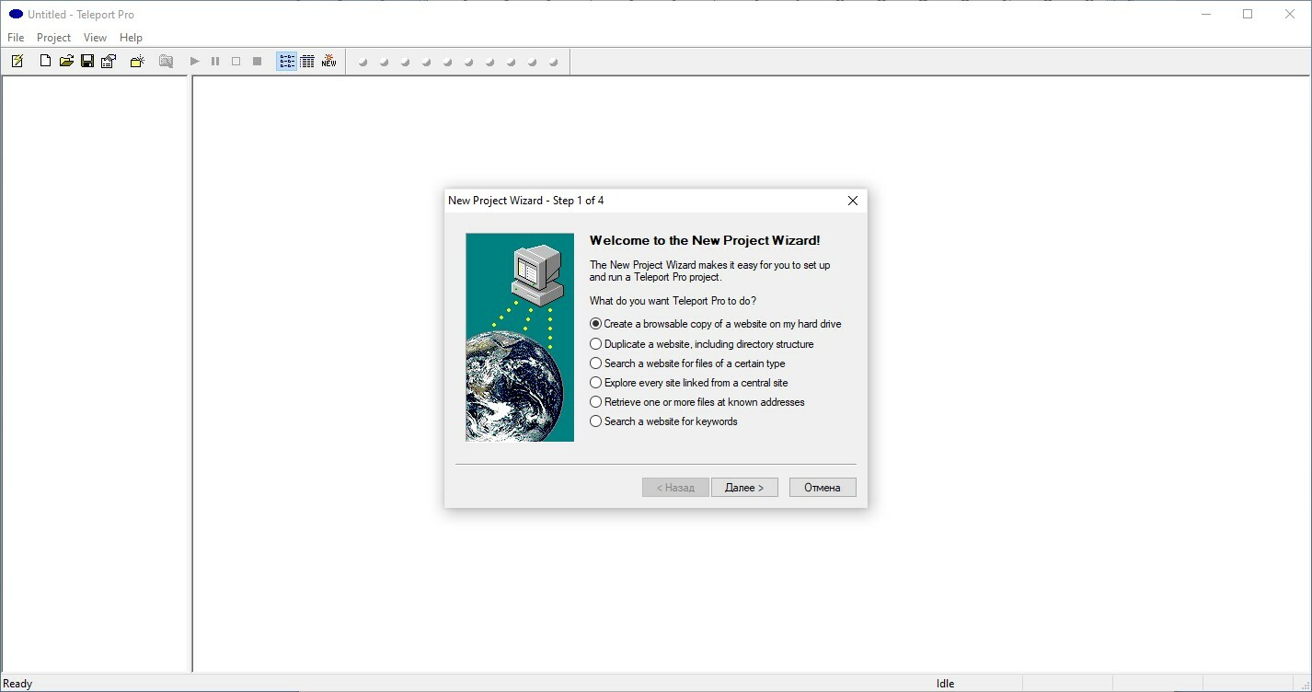The image size is (1312, 692).
Task: Save project using the floppy disk icon
Action: click(x=87, y=61)
